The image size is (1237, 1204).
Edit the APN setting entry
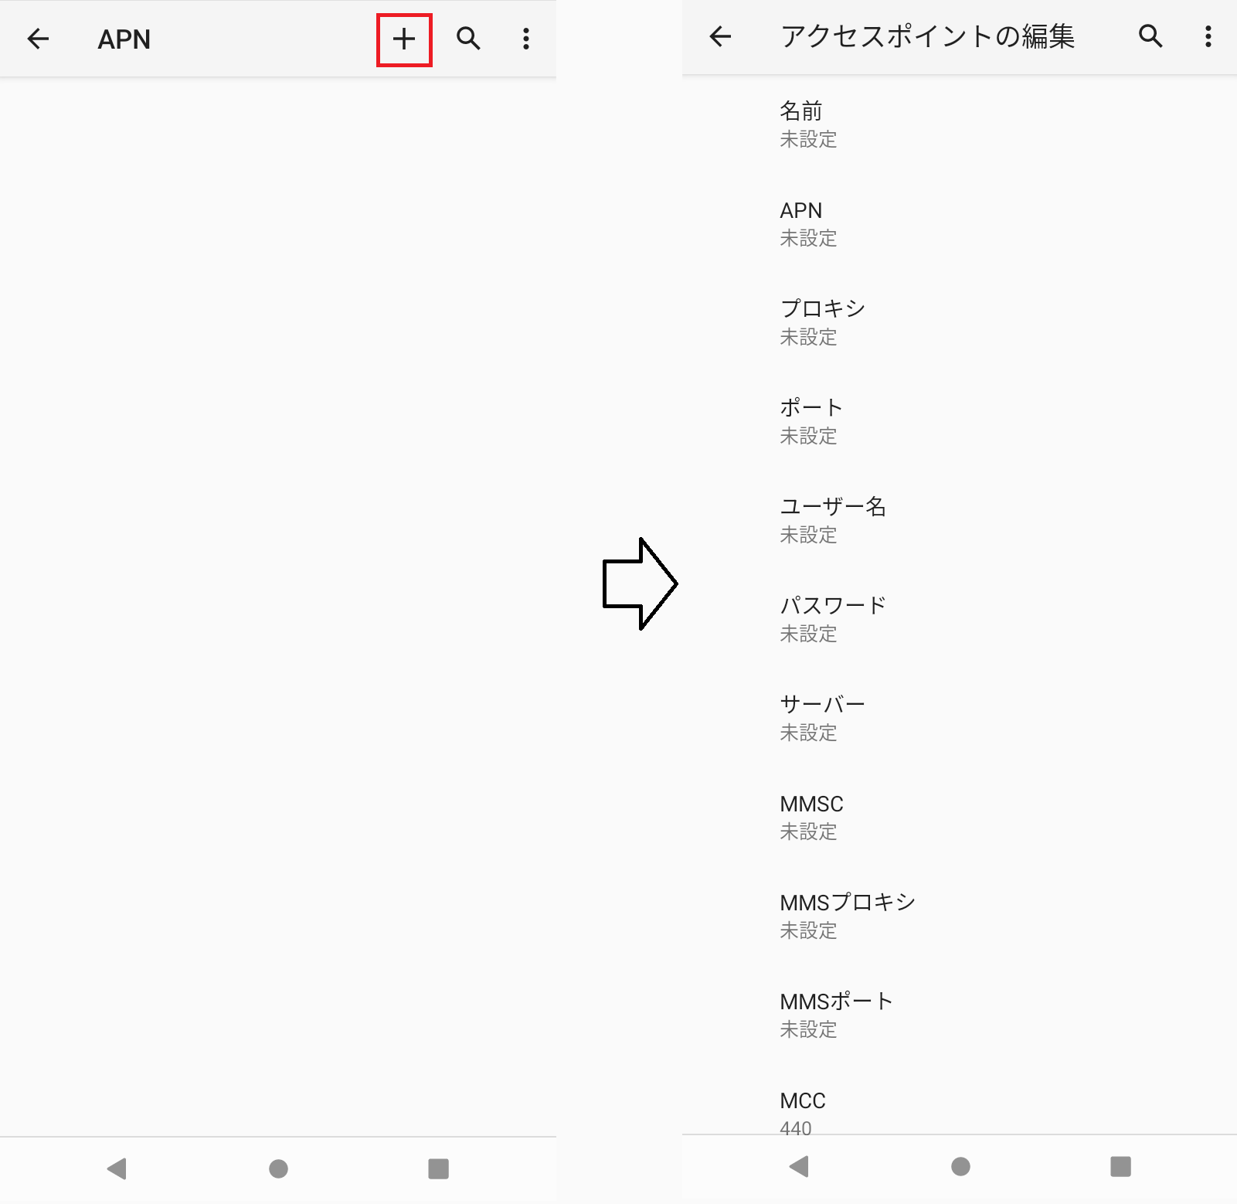(960, 223)
